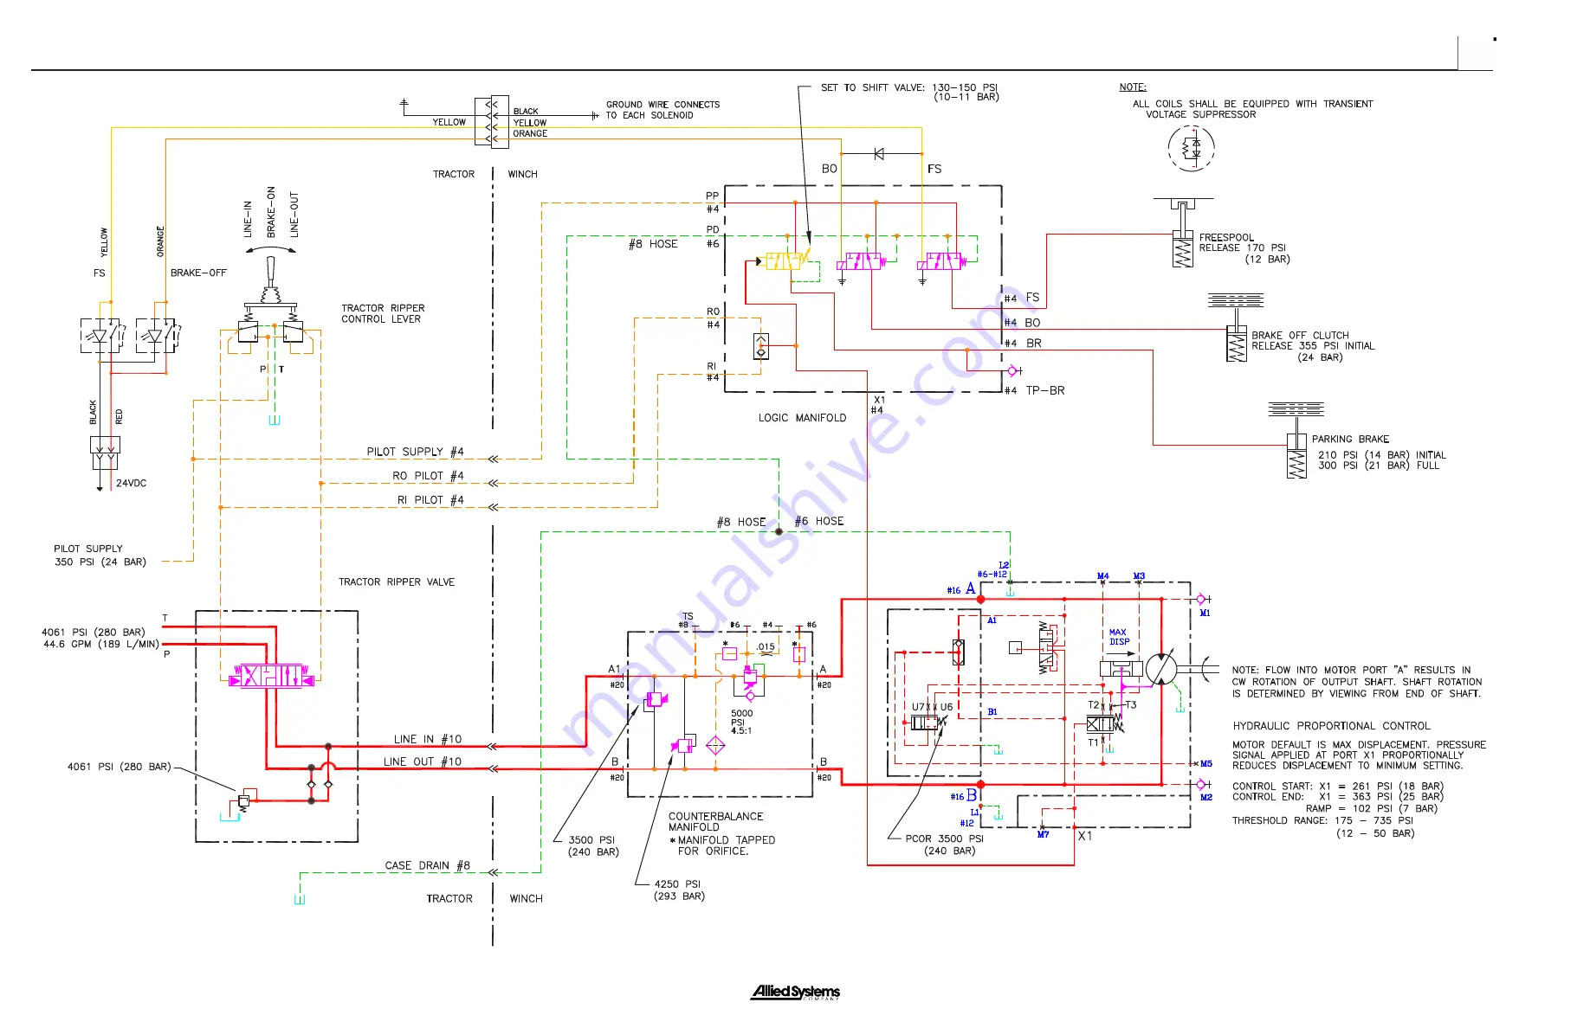Select the U7 U6 valve symbol

(x=928, y=722)
